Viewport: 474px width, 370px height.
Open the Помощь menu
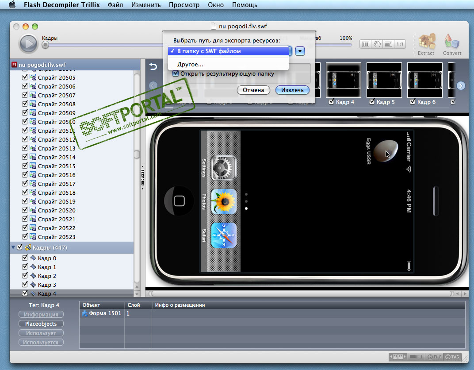tap(244, 5)
